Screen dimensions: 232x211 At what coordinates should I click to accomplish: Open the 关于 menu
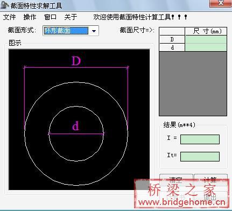[x=71, y=17]
